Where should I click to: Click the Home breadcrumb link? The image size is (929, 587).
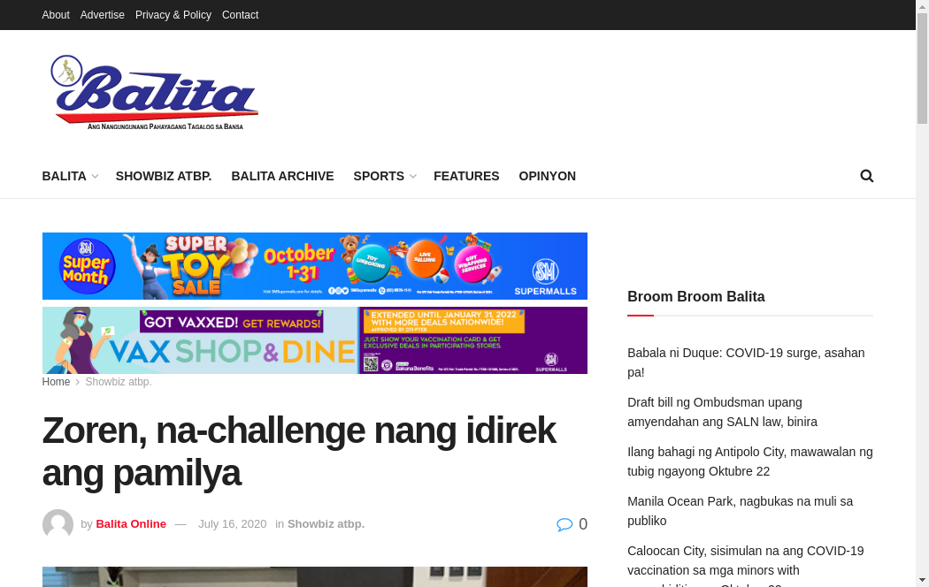(x=56, y=382)
